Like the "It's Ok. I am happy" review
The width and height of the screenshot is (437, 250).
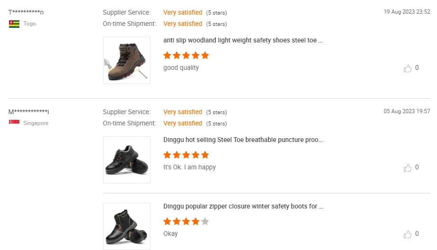click(408, 168)
